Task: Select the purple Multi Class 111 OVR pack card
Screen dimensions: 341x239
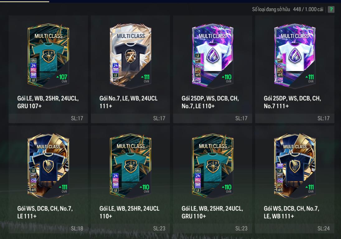Action: tap(295, 56)
